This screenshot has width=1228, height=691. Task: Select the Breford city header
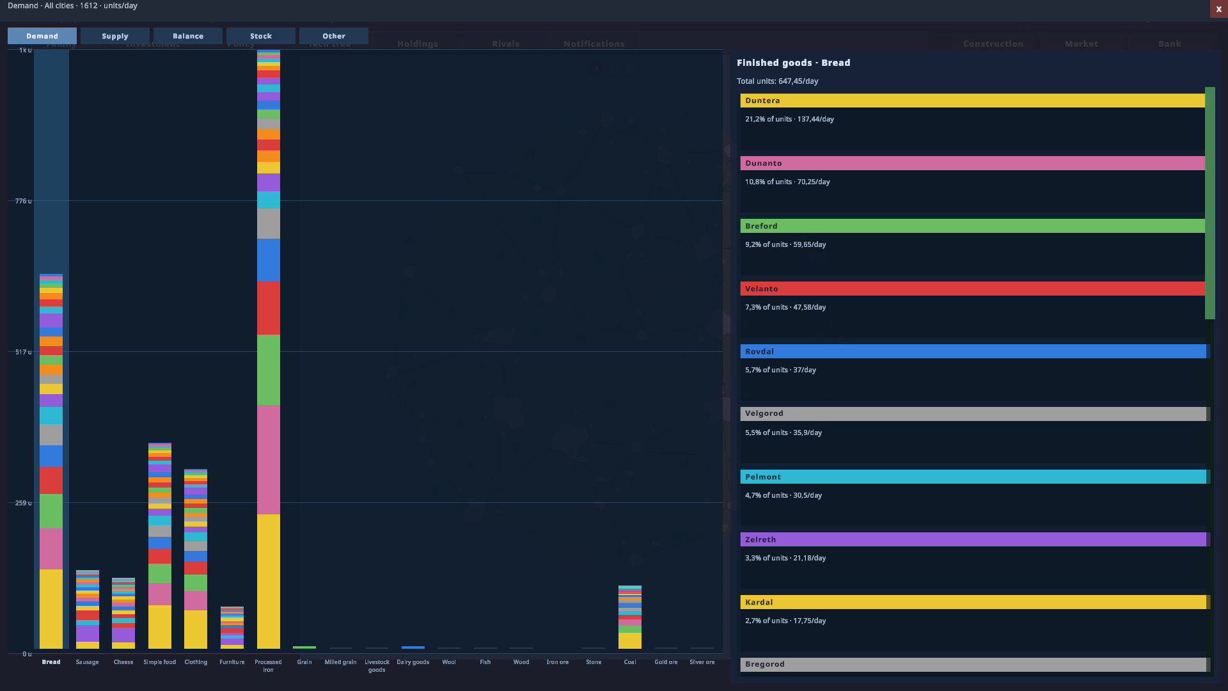point(973,226)
